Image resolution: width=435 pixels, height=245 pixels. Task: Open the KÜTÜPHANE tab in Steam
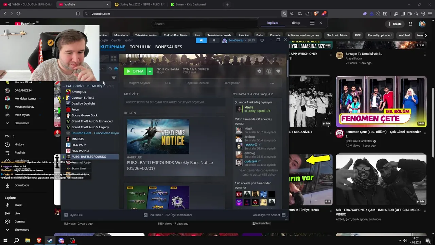pyautogui.click(x=112, y=47)
